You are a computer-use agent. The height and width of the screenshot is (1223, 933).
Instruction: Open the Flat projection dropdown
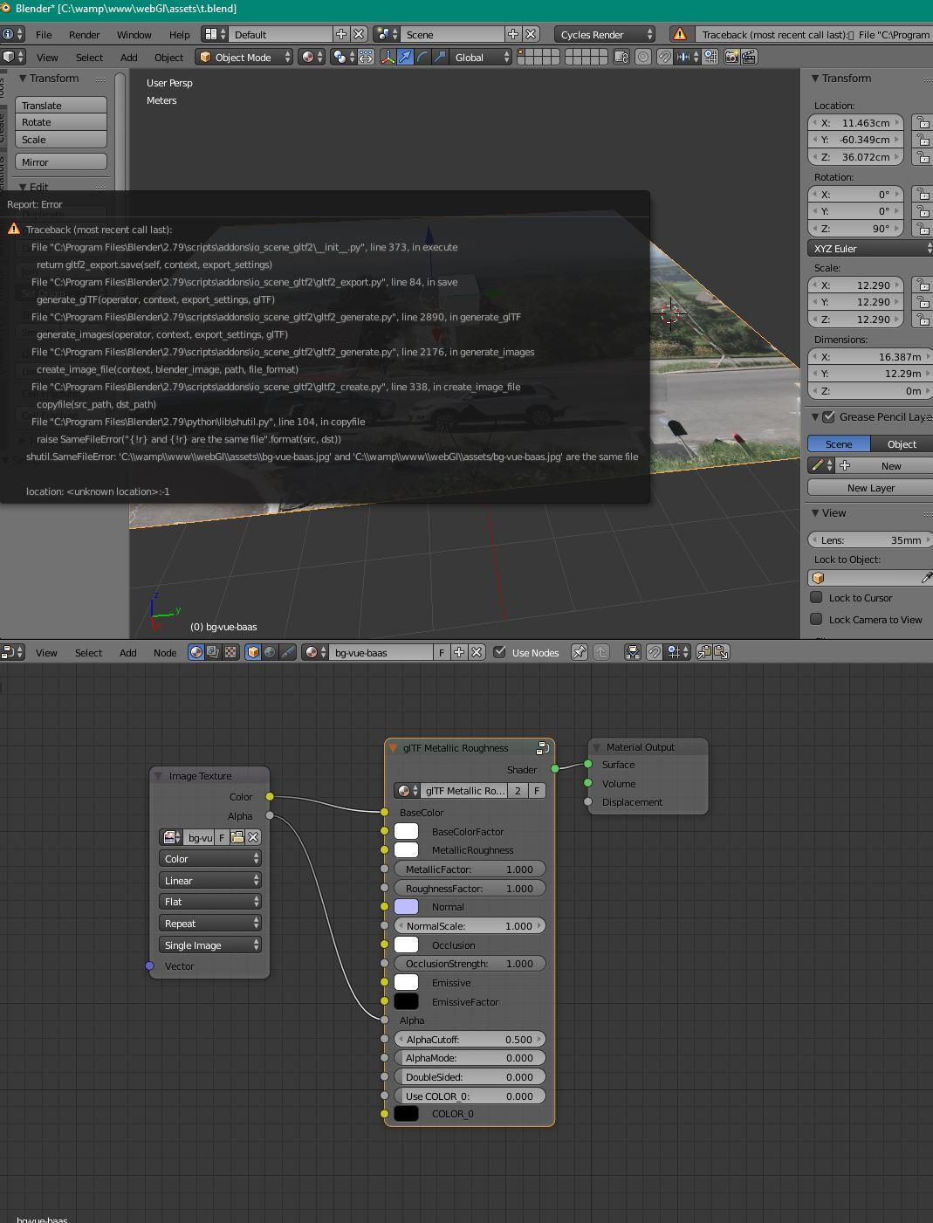(210, 902)
